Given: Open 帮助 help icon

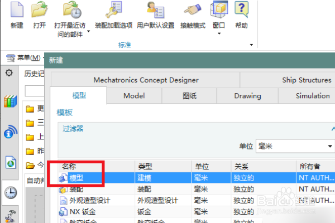Looking at the screenshot, I should coord(241,9).
